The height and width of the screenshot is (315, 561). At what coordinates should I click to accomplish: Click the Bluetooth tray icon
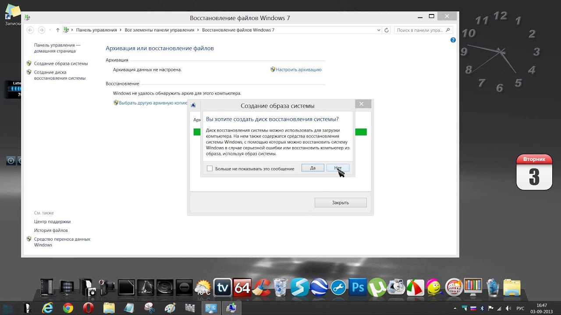pos(482,308)
